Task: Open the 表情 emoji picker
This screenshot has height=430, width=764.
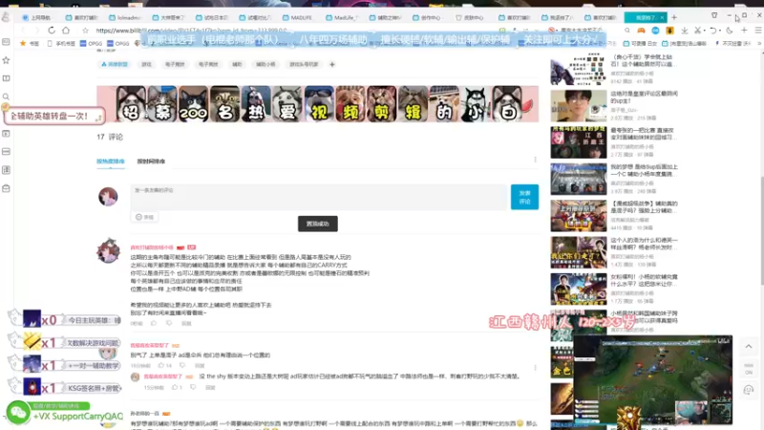Action: coord(144,217)
